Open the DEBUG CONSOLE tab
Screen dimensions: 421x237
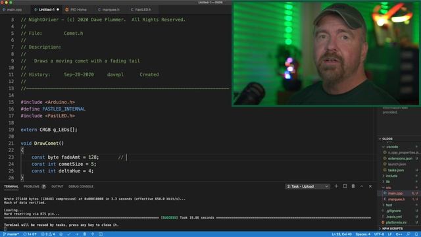(81, 186)
